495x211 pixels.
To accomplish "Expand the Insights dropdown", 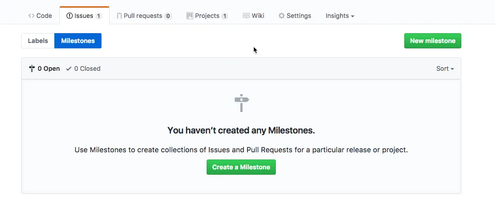I will (x=340, y=16).
